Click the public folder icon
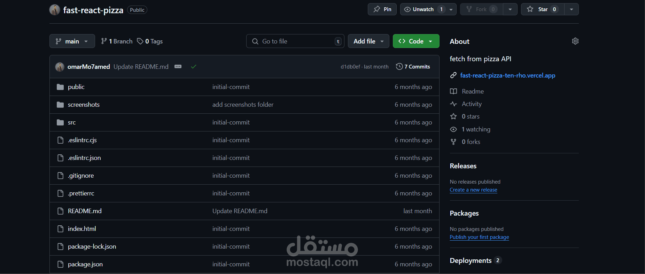This screenshot has width=645, height=274. click(60, 87)
